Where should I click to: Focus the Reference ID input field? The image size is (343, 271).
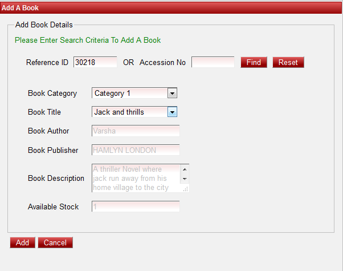tap(95, 62)
